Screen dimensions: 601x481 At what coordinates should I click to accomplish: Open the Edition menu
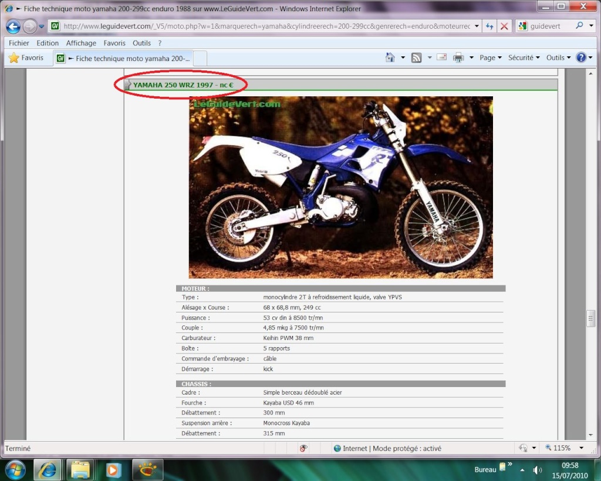coord(48,43)
